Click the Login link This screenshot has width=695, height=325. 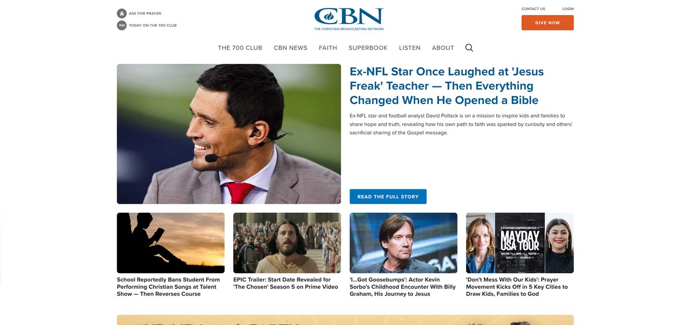[568, 9]
